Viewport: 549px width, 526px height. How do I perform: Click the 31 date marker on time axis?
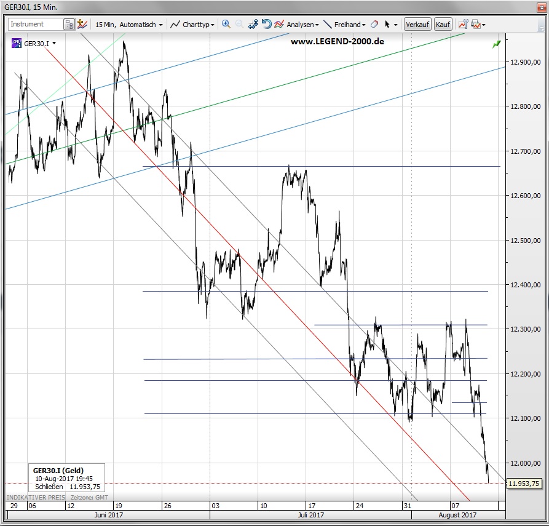pyautogui.click(x=407, y=506)
